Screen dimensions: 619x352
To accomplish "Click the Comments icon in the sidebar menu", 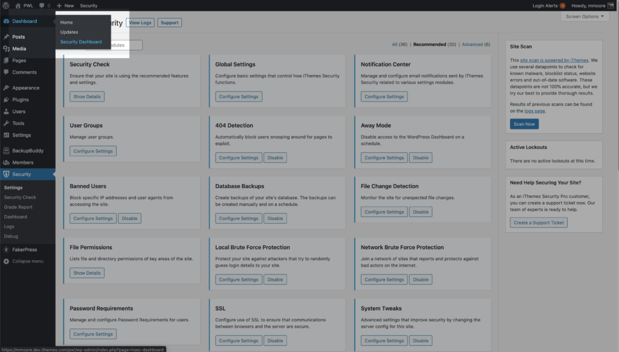I will 6,73.
